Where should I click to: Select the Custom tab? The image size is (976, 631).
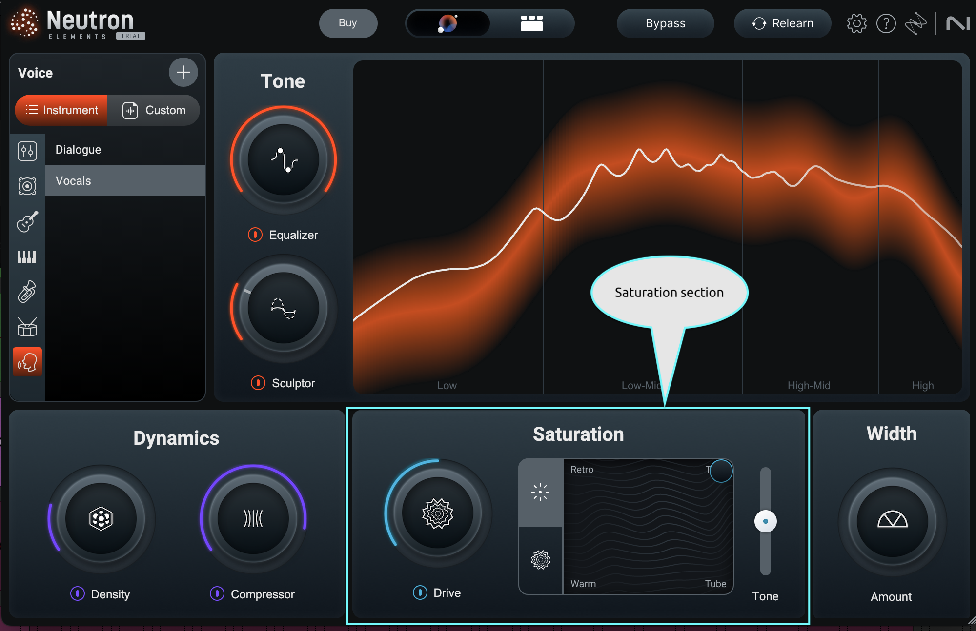(154, 110)
